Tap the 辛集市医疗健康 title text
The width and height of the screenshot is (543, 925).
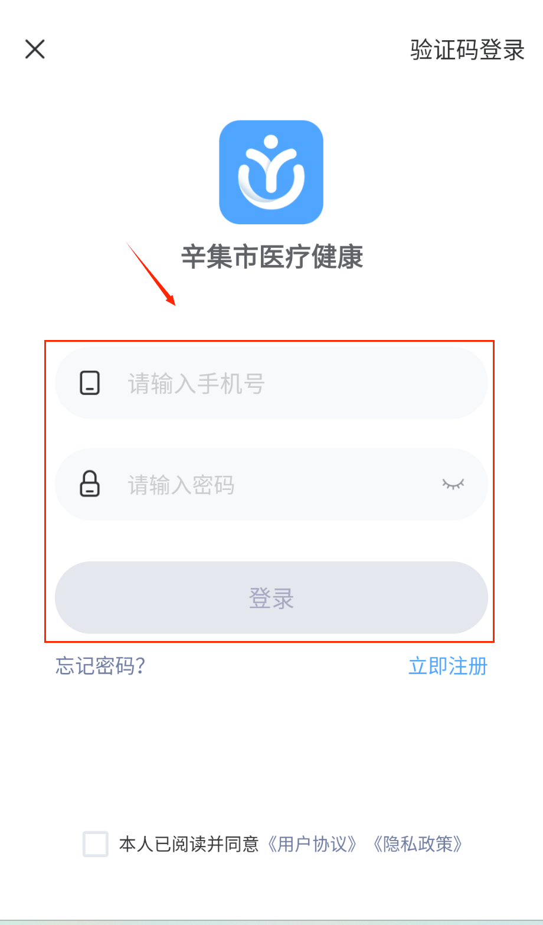coord(272,257)
